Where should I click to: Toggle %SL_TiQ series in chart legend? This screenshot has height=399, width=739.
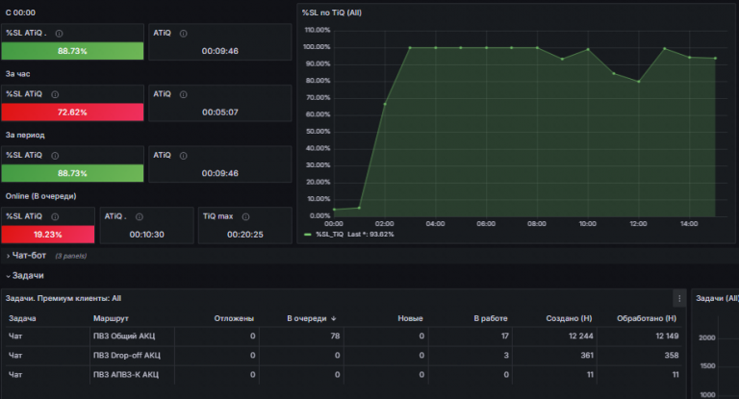tap(329, 235)
